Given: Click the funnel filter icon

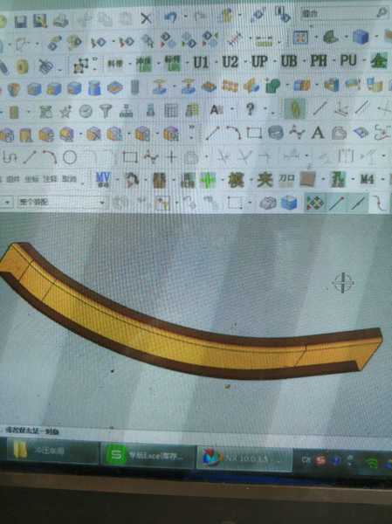Looking at the screenshot, I should pos(106,111).
